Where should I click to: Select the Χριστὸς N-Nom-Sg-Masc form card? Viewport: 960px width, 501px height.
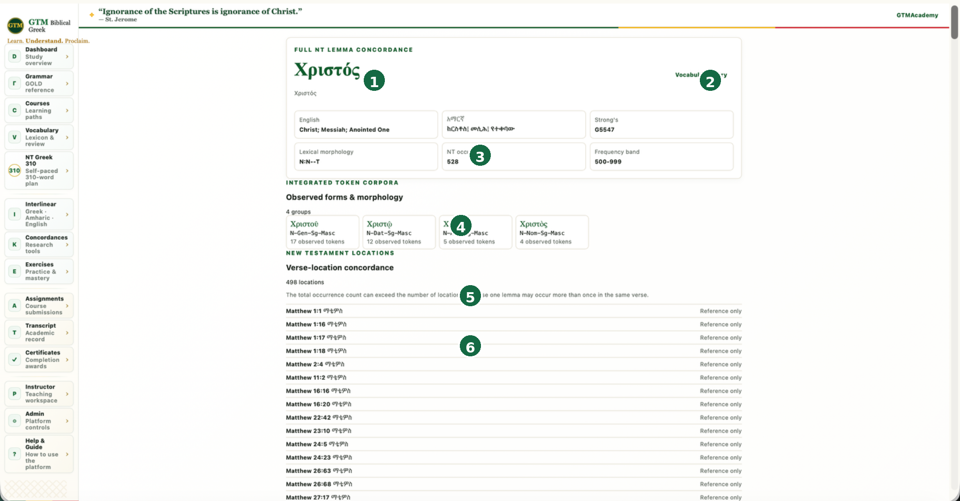tap(552, 232)
